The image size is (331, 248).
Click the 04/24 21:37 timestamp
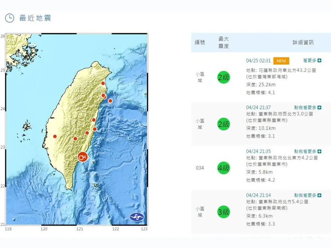pyautogui.click(x=258, y=107)
